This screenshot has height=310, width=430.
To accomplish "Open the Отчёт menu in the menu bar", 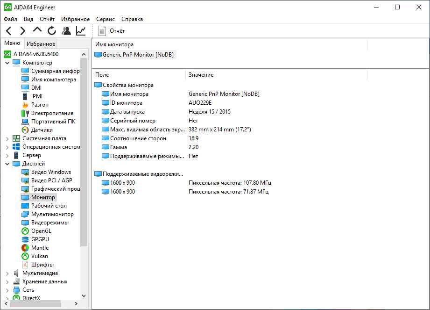I will [47, 19].
